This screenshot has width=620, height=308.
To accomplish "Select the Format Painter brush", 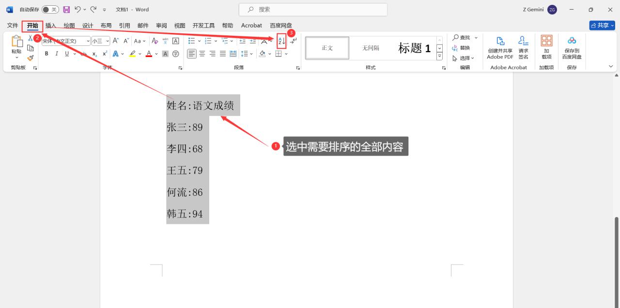I will point(30,58).
